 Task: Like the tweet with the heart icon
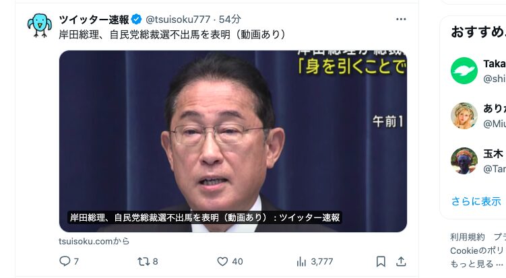(x=222, y=261)
